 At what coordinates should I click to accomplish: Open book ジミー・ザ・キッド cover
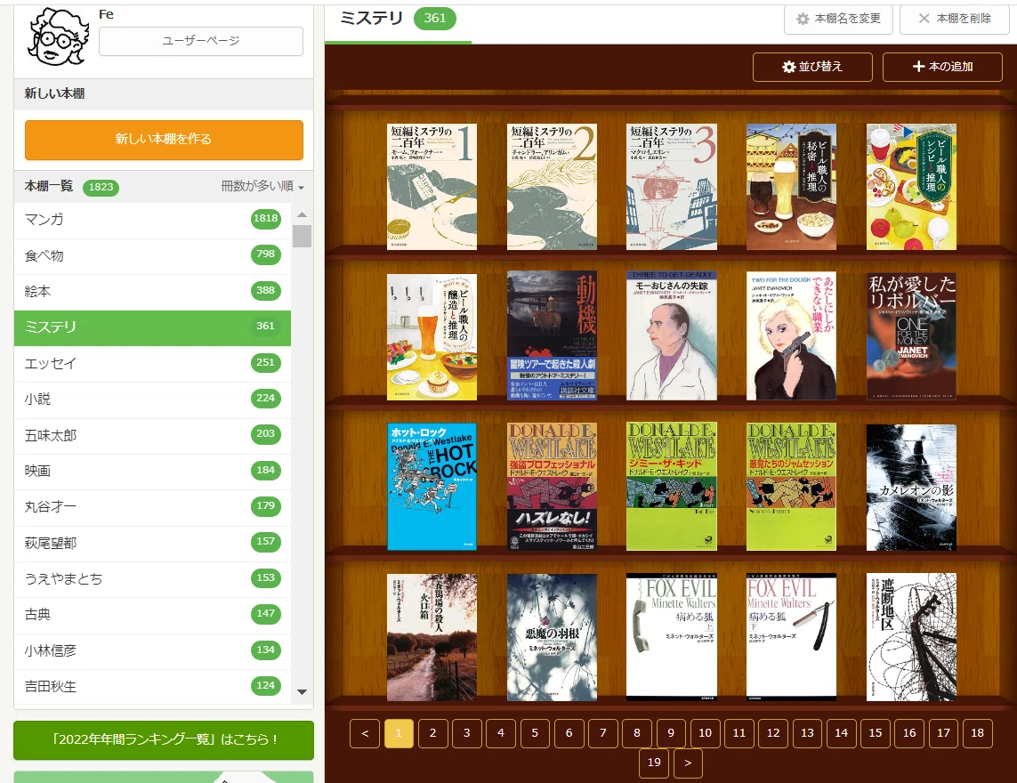672,487
